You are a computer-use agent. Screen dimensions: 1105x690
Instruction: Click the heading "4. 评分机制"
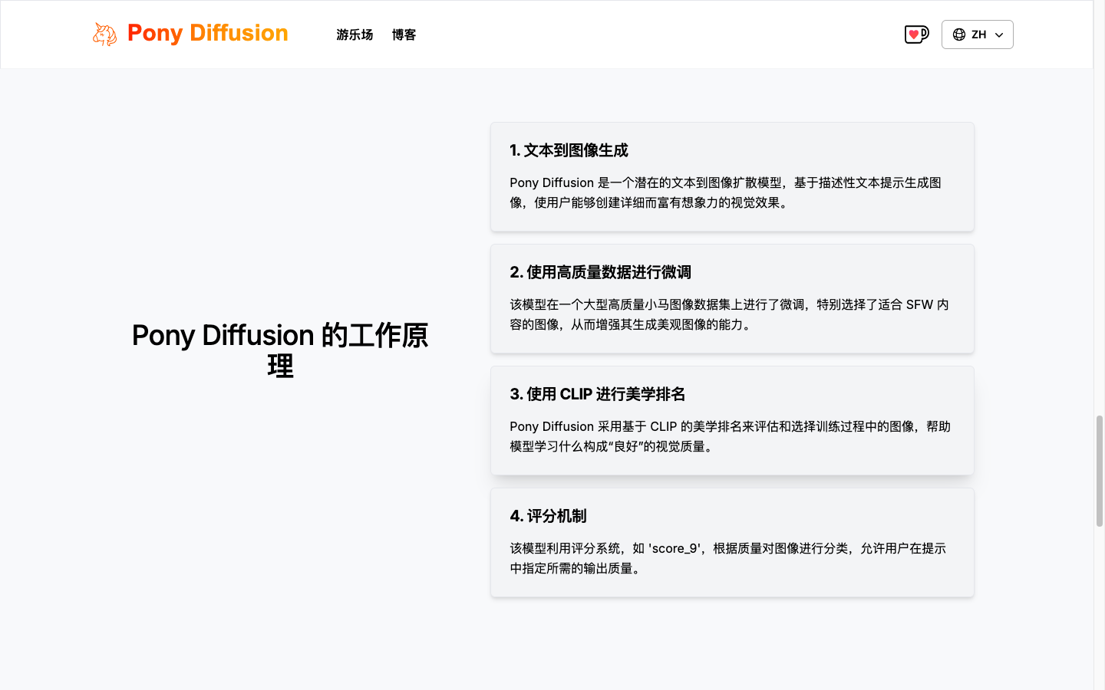click(548, 516)
